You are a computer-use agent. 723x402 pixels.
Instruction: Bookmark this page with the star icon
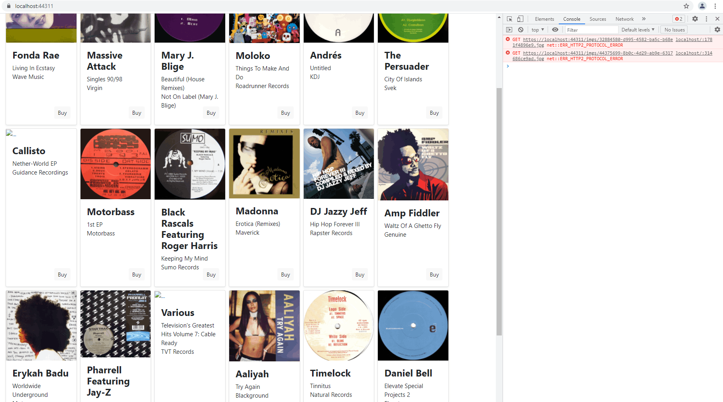tap(686, 6)
